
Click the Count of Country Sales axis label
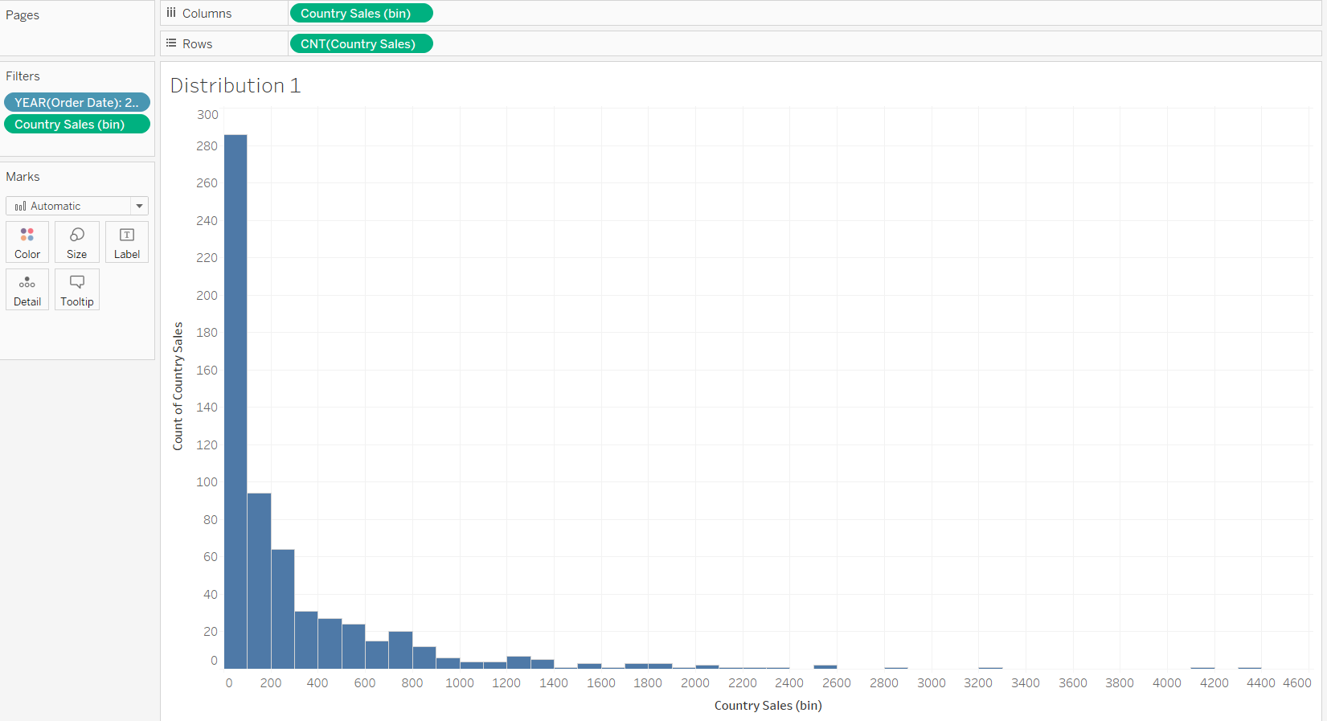[178, 386]
